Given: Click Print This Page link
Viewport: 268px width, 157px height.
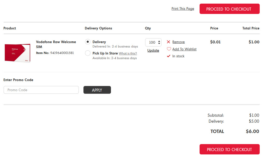Looking at the screenshot, I should click(183, 9).
